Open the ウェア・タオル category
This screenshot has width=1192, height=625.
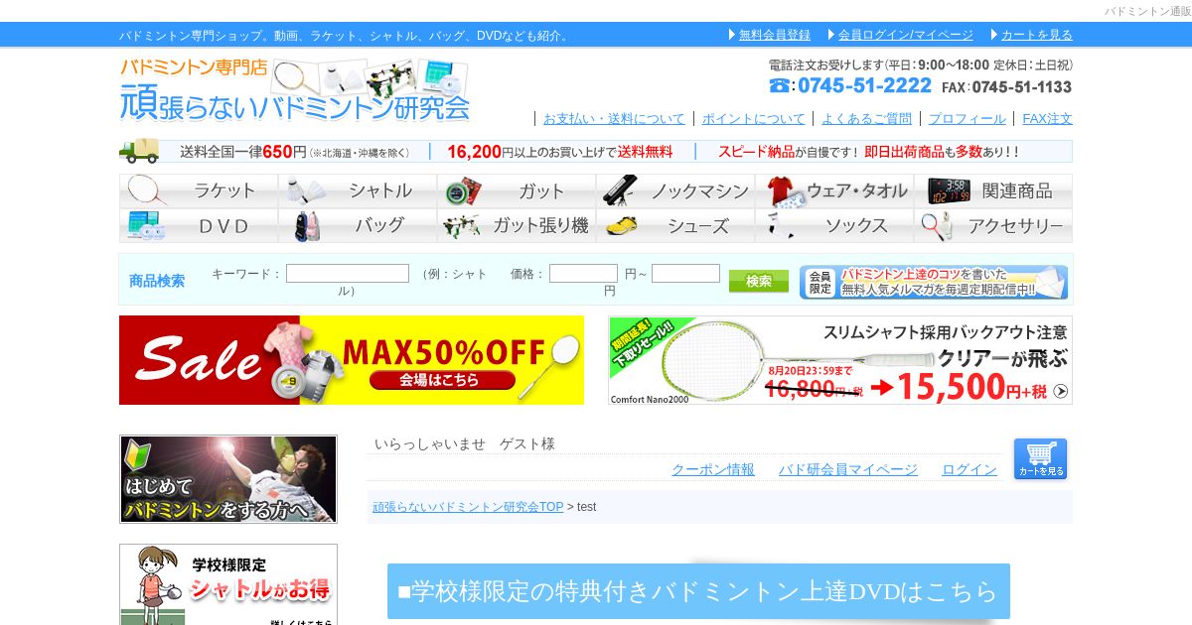click(x=834, y=190)
